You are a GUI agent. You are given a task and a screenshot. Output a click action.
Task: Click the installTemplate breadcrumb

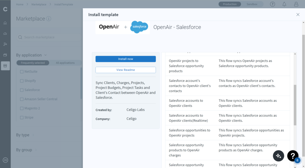[64, 4]
